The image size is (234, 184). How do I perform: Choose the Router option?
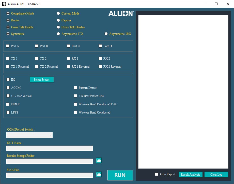tap(8, 20)
